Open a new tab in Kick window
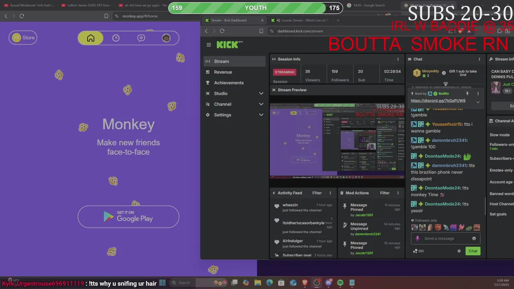This screenshot has height=289, width=514. 338,20
